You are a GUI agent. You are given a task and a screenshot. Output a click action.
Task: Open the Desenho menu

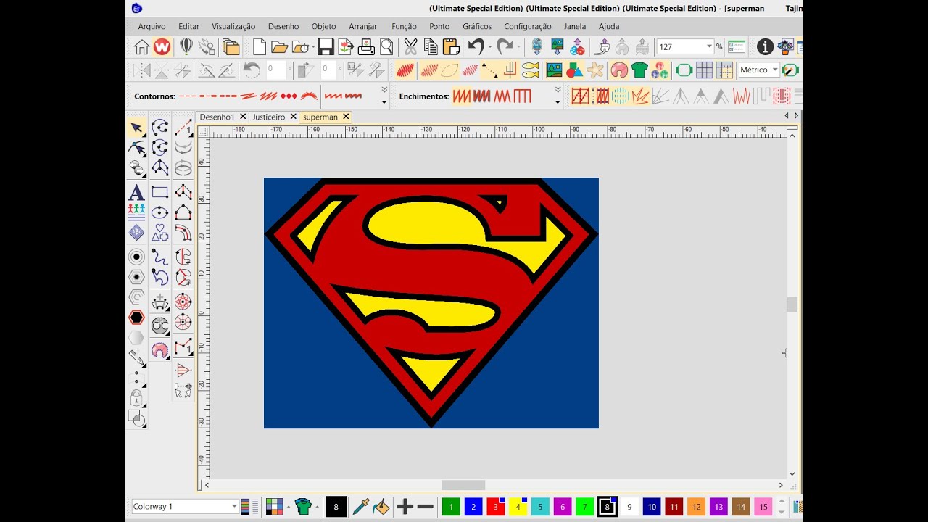pyautogui.click(x=283, y=26)
